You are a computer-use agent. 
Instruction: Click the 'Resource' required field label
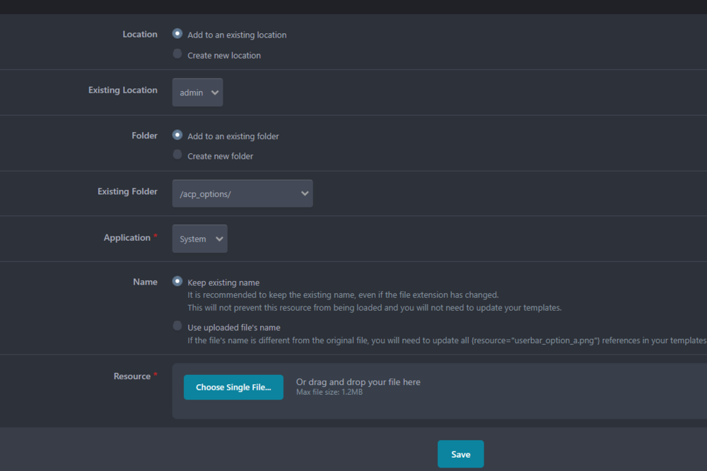[132, 376]
